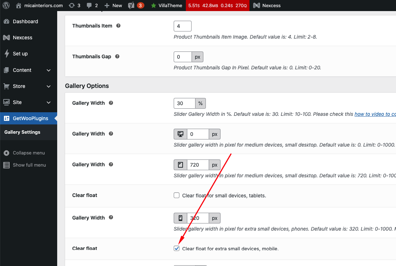Click the Content pages icon in sidebar
Screen dimensions: 396x266
tap(6, 70)
